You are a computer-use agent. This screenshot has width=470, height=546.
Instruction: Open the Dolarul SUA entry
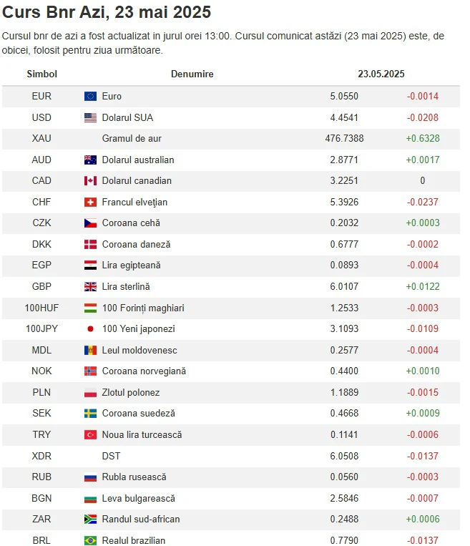coord(127,117)
